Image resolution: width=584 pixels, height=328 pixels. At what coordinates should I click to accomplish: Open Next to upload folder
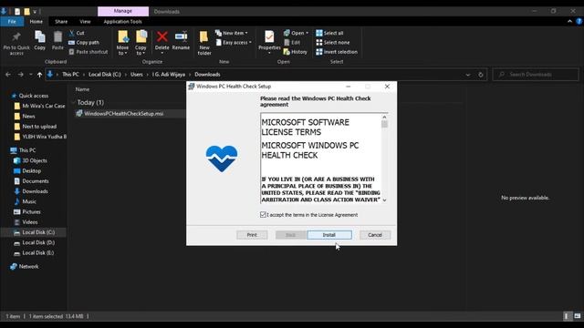coord(39,127)
